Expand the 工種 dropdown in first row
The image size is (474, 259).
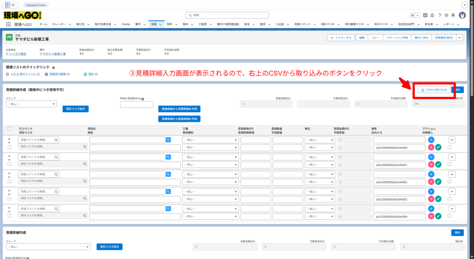point(210,139)
